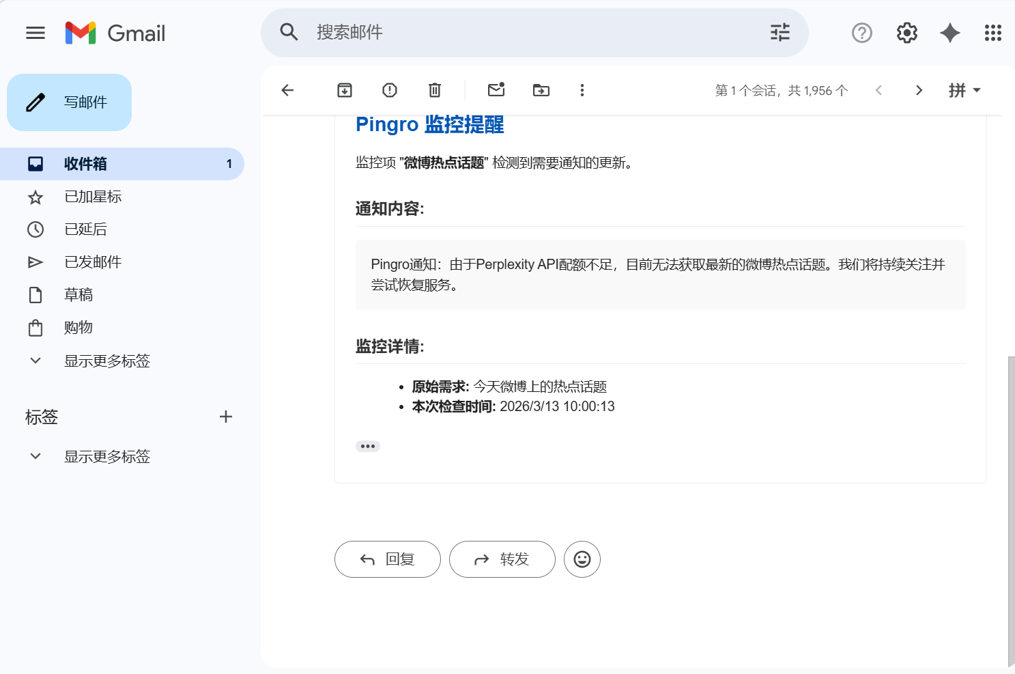Image resolution: width=1015 pixels, height=674 pixels.
Task: Click the 回复 reply button
Action: coord(388,559)
